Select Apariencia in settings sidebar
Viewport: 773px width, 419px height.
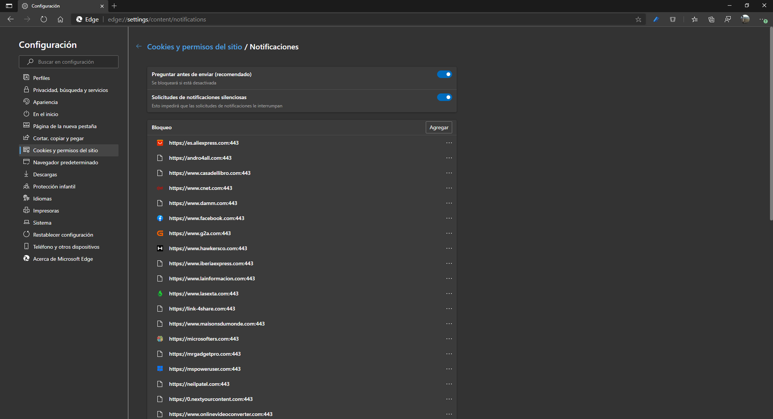tap(45, 102)
